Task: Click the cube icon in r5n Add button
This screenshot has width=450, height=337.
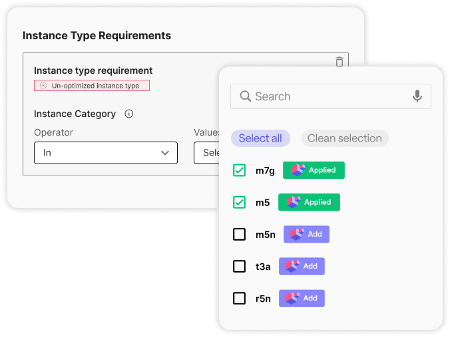Action: pos(292,298)
